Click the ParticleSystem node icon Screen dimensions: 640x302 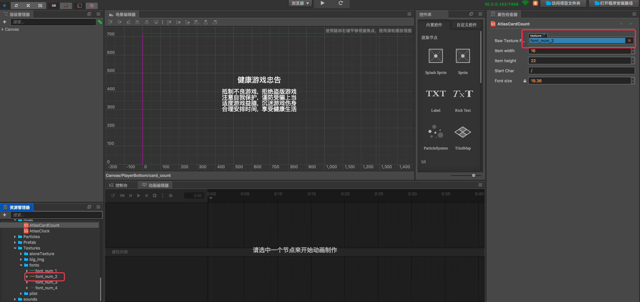click(x=436, y=132)
